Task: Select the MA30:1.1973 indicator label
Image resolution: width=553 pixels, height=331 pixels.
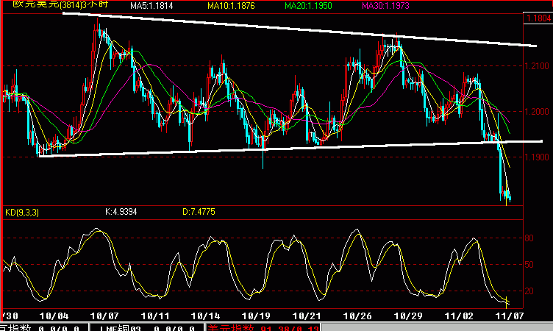Action: click(x=385, y=6)
